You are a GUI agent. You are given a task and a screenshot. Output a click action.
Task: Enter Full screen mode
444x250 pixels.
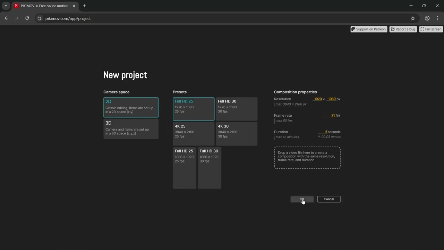431,29
